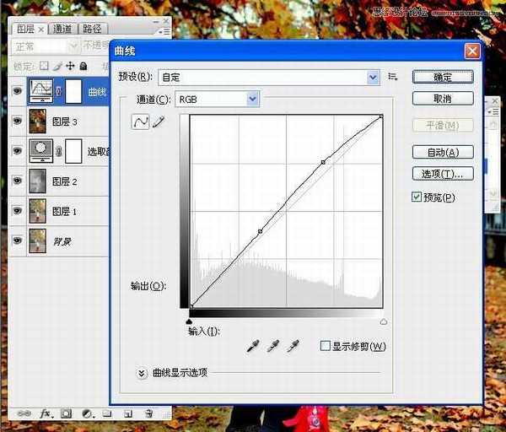Select lower middle curve control point

coord(260,231)
